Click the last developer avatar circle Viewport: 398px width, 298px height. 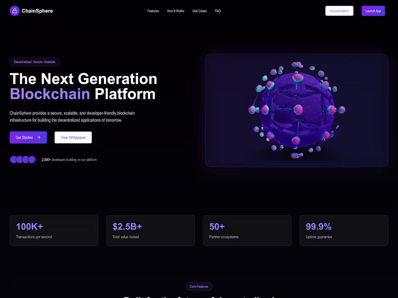pyautogui.click(x=32, y=159)
